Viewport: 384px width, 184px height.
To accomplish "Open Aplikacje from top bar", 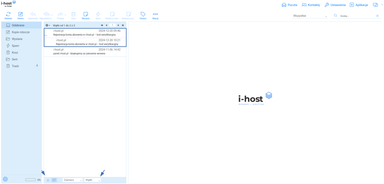I will [358, 5].
